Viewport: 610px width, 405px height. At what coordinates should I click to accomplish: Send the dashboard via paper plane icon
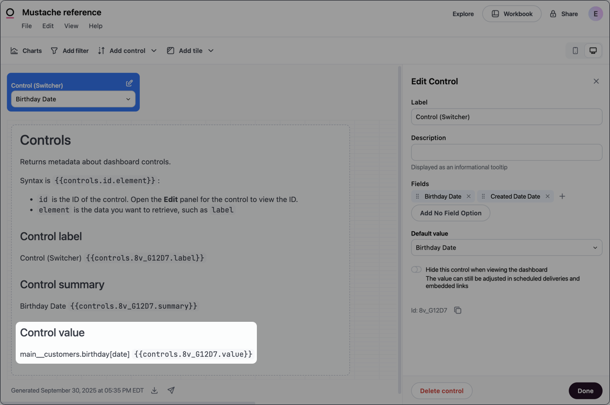point(171,390)
